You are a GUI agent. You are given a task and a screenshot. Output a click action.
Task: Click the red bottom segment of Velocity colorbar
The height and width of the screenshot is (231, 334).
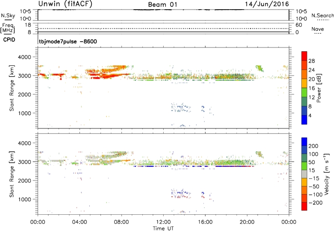tap(304, 206)
